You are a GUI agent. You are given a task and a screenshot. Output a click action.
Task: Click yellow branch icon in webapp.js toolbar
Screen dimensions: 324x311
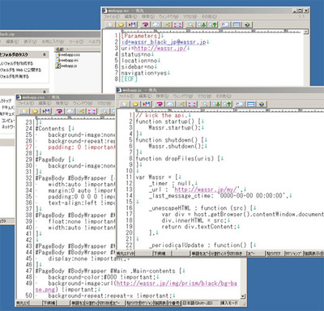tap(182, 104)
